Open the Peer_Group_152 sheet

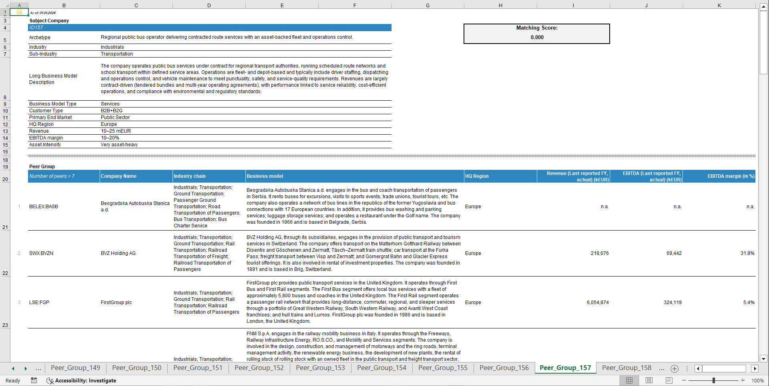(259, 368)
